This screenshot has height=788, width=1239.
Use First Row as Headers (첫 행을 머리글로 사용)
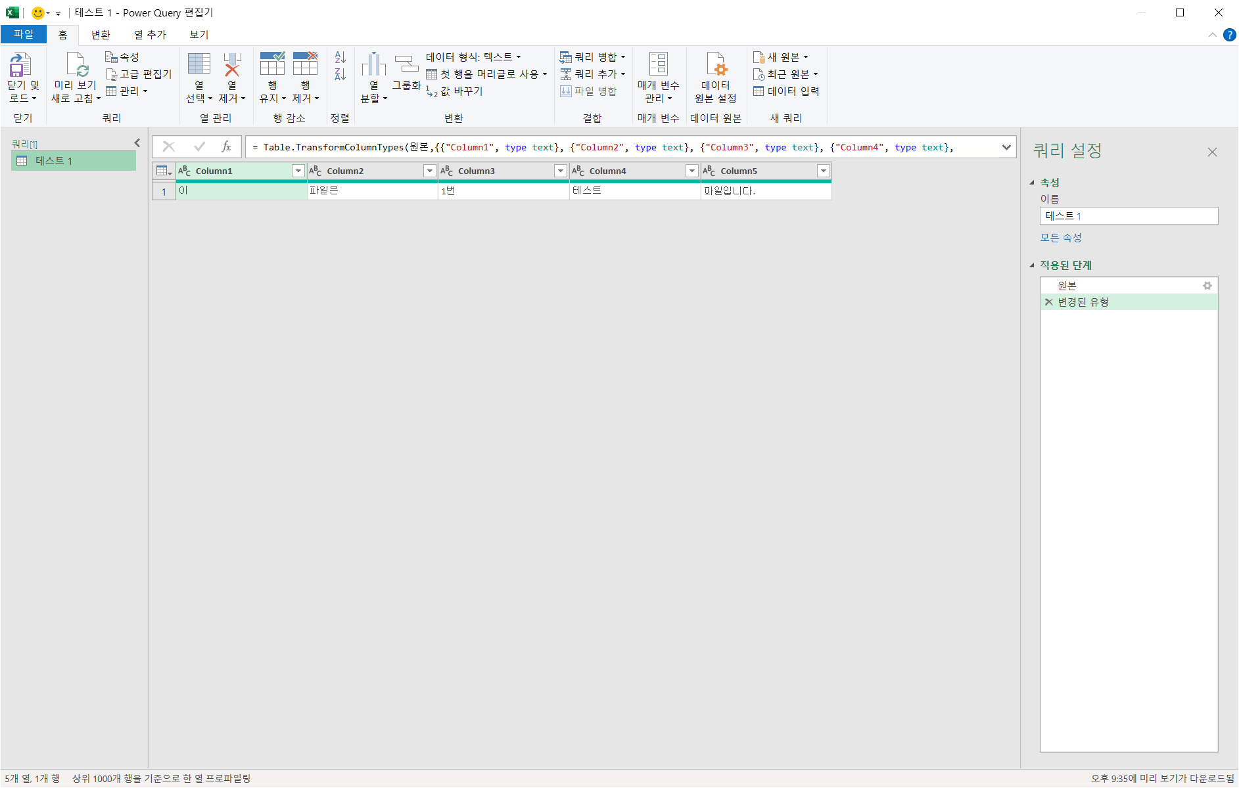pos(486,74)
